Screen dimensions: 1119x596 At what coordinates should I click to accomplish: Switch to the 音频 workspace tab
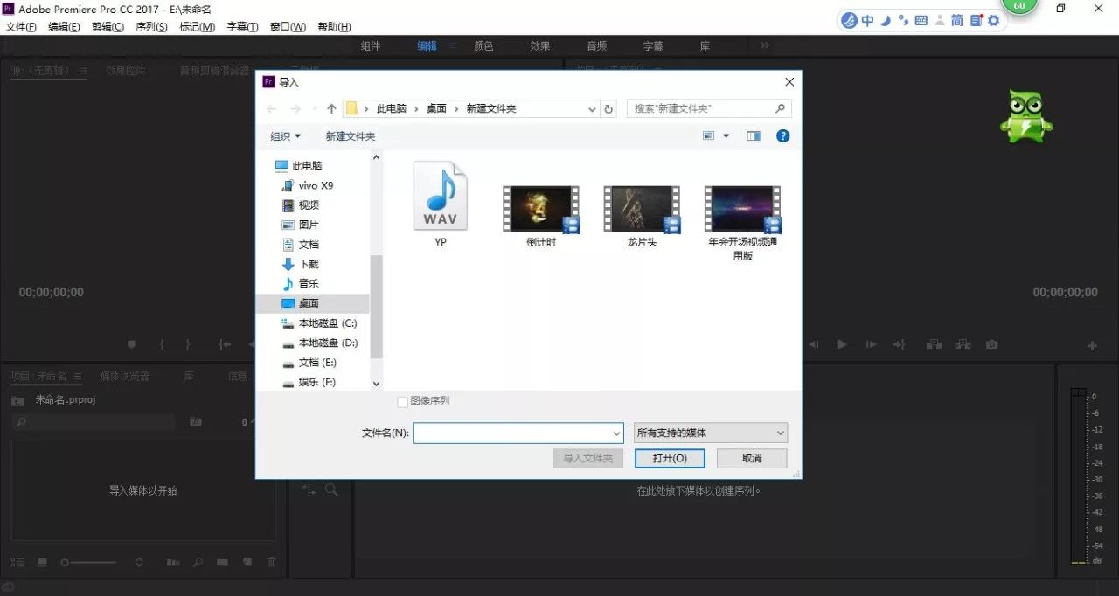pos(597,45)
